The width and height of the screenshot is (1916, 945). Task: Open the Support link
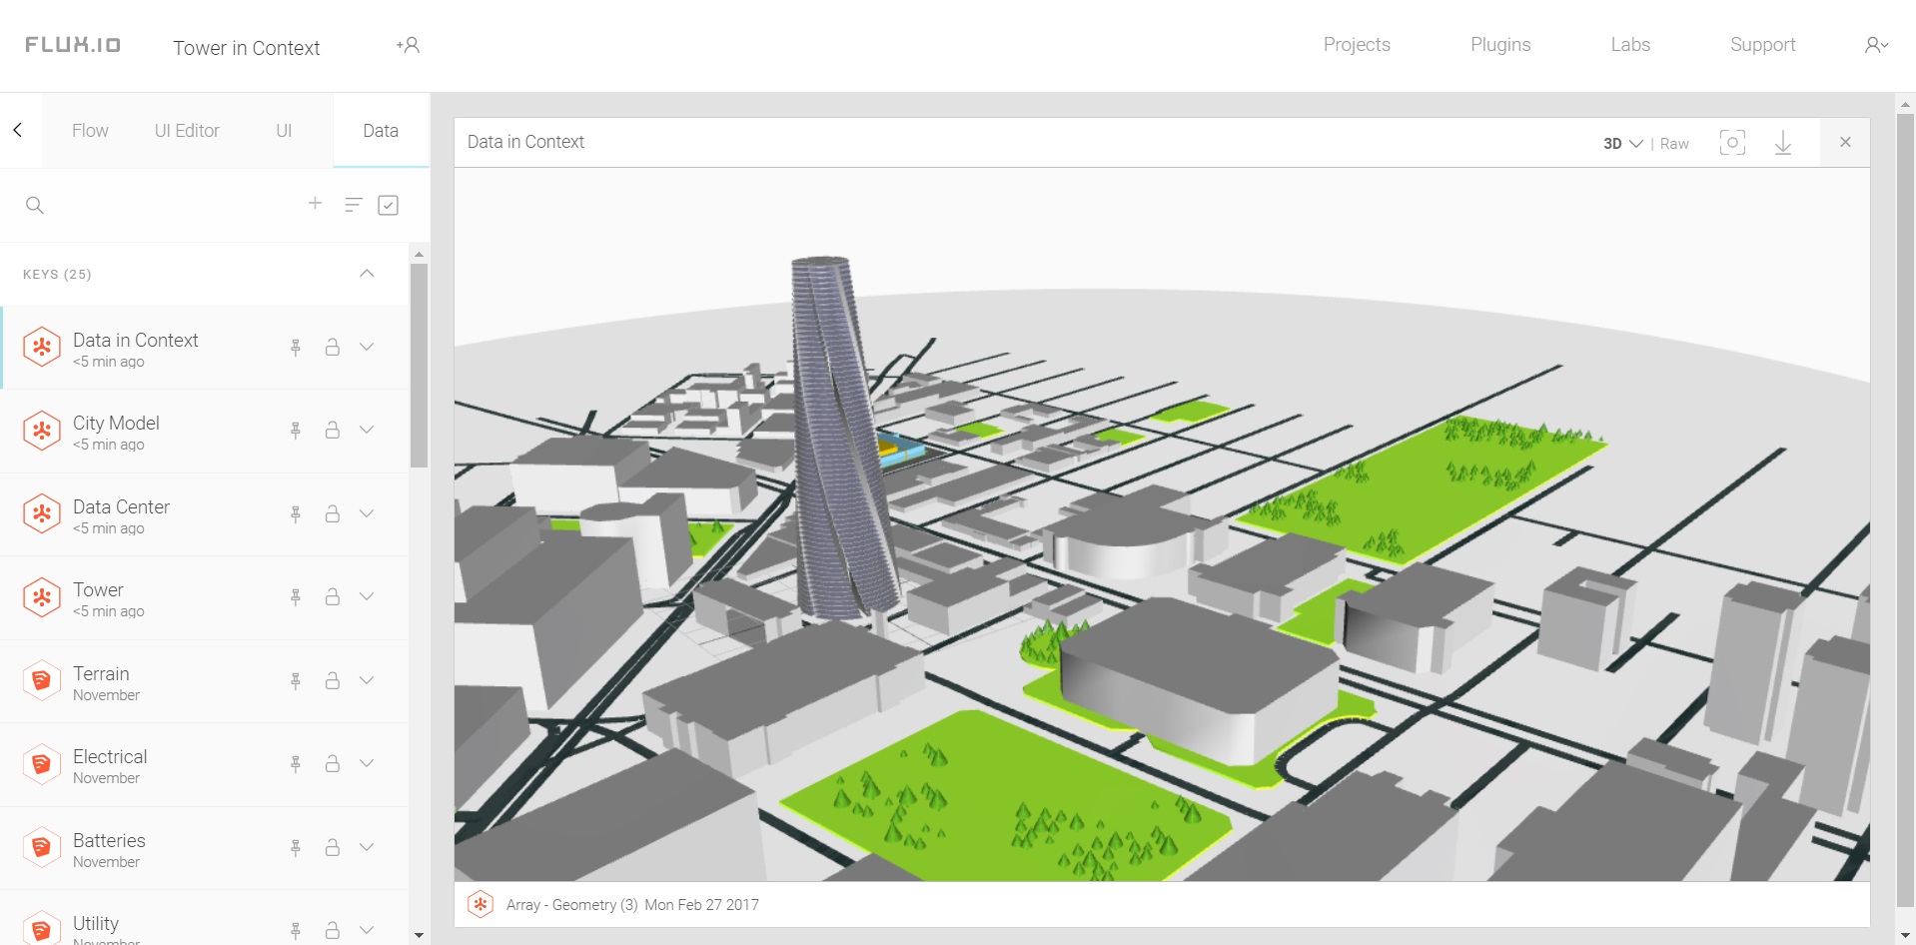click(x=1763, y=45)
